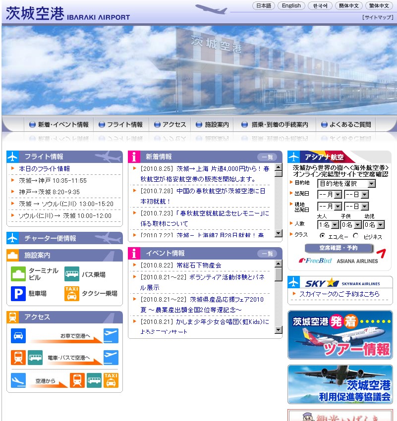
Task: Switch language to 簡体中文
Action: 348,5
